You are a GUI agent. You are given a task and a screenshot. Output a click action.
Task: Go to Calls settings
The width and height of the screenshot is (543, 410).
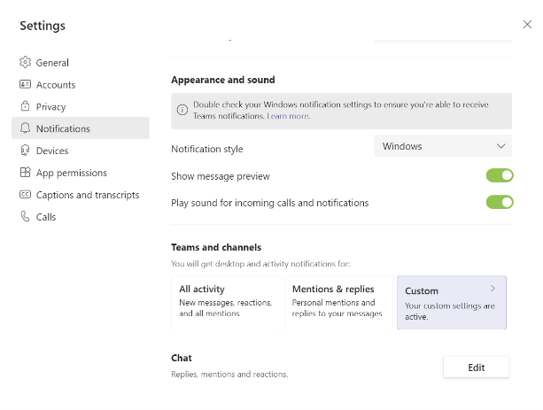click(x=81, y=217)
